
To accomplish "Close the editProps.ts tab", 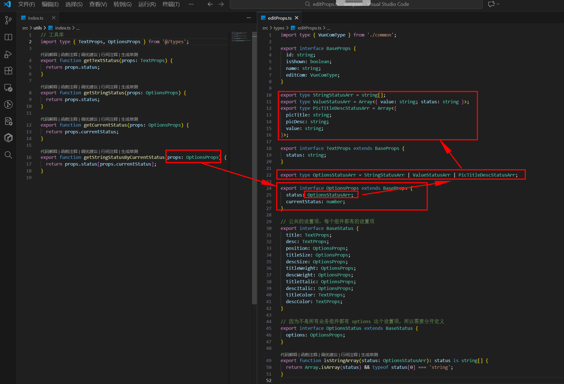I will click(297, 18).
